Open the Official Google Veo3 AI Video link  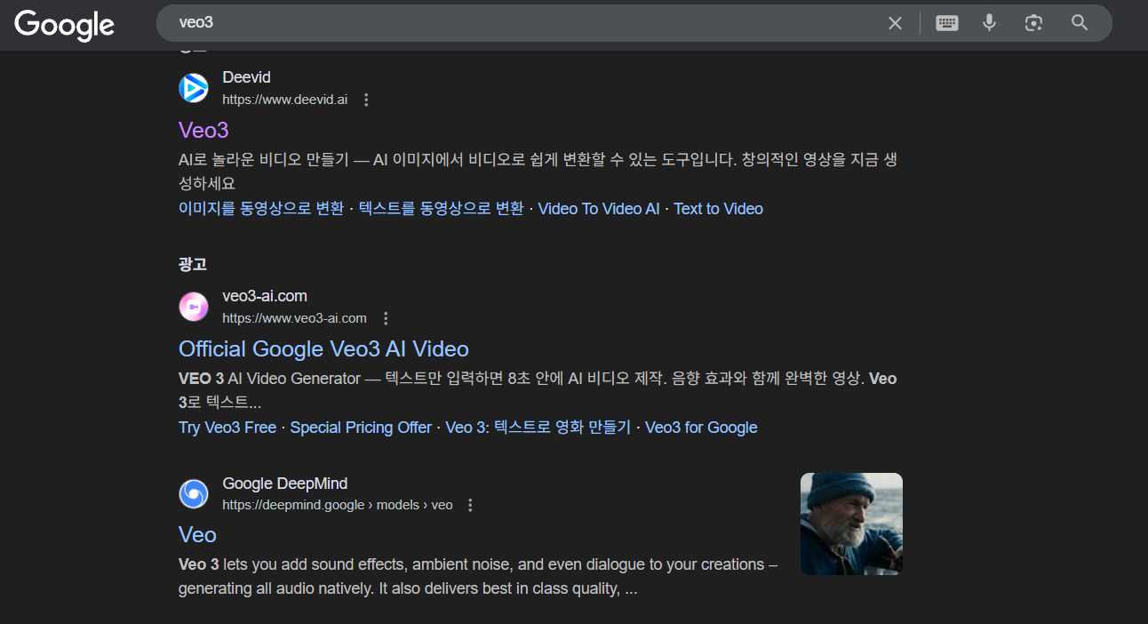tap(323, 348)
